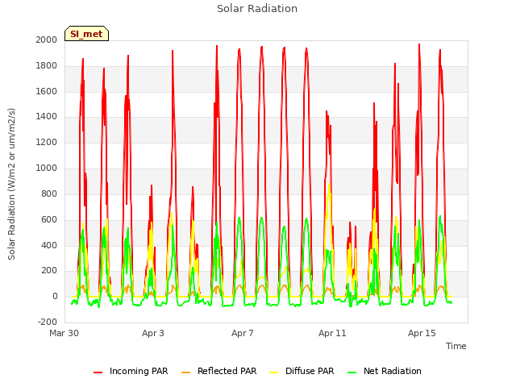
Task: Click the 1400 y-axis tick label
Action: (47, 116)
